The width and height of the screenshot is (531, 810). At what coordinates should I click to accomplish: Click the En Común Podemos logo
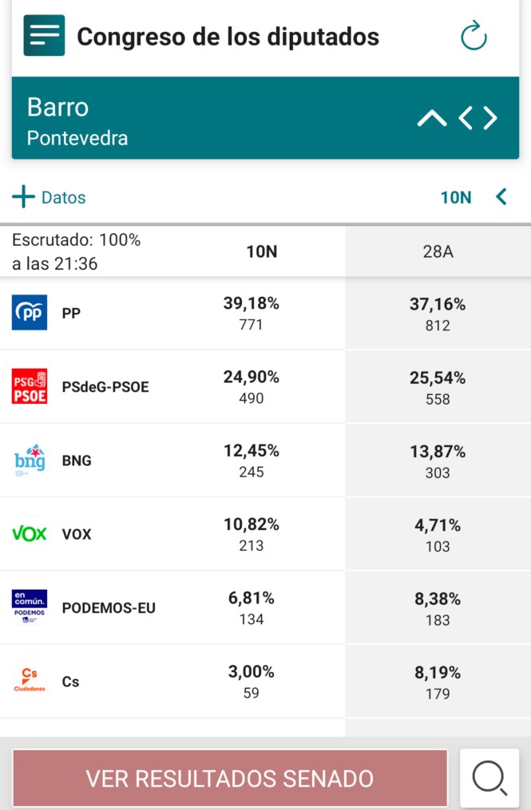(x=30, y=607)
